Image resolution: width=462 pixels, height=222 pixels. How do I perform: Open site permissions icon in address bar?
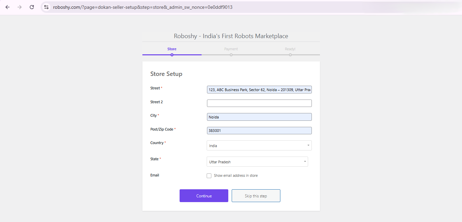tap(46, 7)
